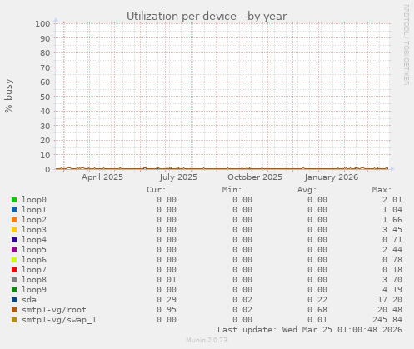Click the Last update timestamp text
Viewport: 414px width, 349px height.
pyautogui.click(x=310, y=330)
